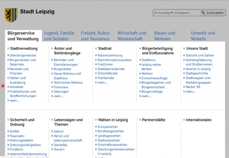Open Vereine in Leipzig link
This screenshot has height=158, width=229.
(198, 69)
